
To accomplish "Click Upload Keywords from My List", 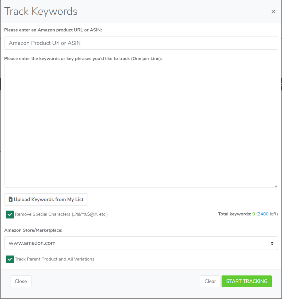I will click(46, 199).
